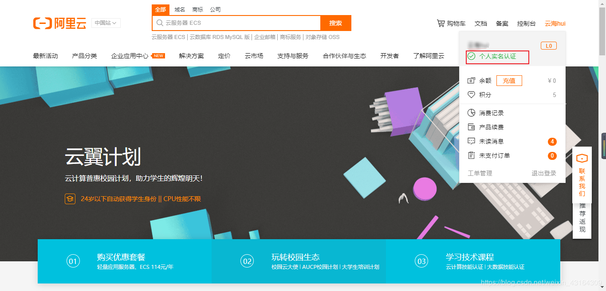The width and height of the screenshot is (606, 291).
Task: Open the 联系我们 side panel icon
Action: (x=582, y=158)
